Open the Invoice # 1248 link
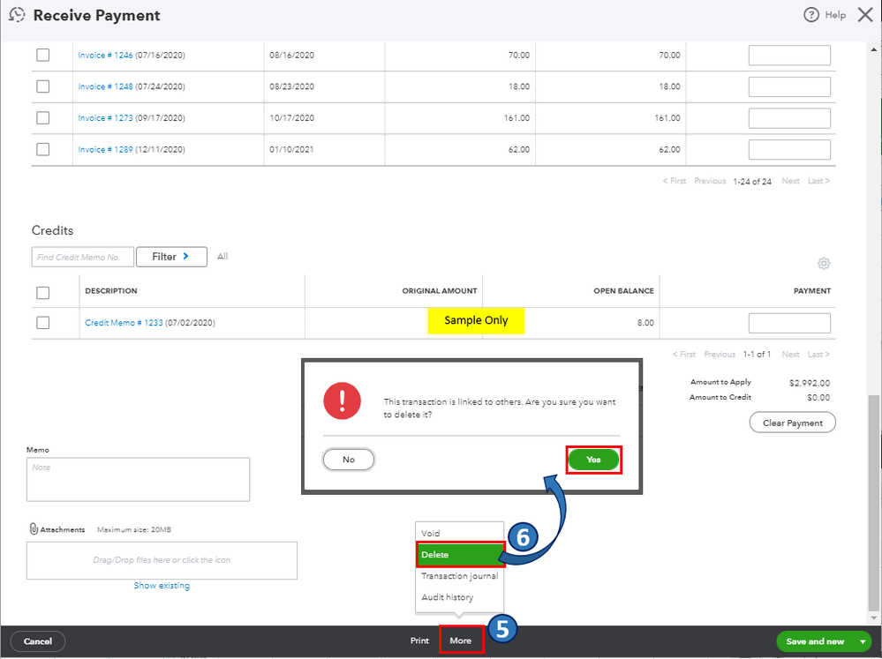 (105, 86)
